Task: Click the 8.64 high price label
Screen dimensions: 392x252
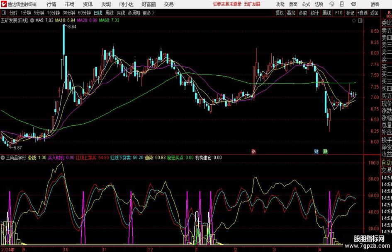Action: click(x=72, y=27)
